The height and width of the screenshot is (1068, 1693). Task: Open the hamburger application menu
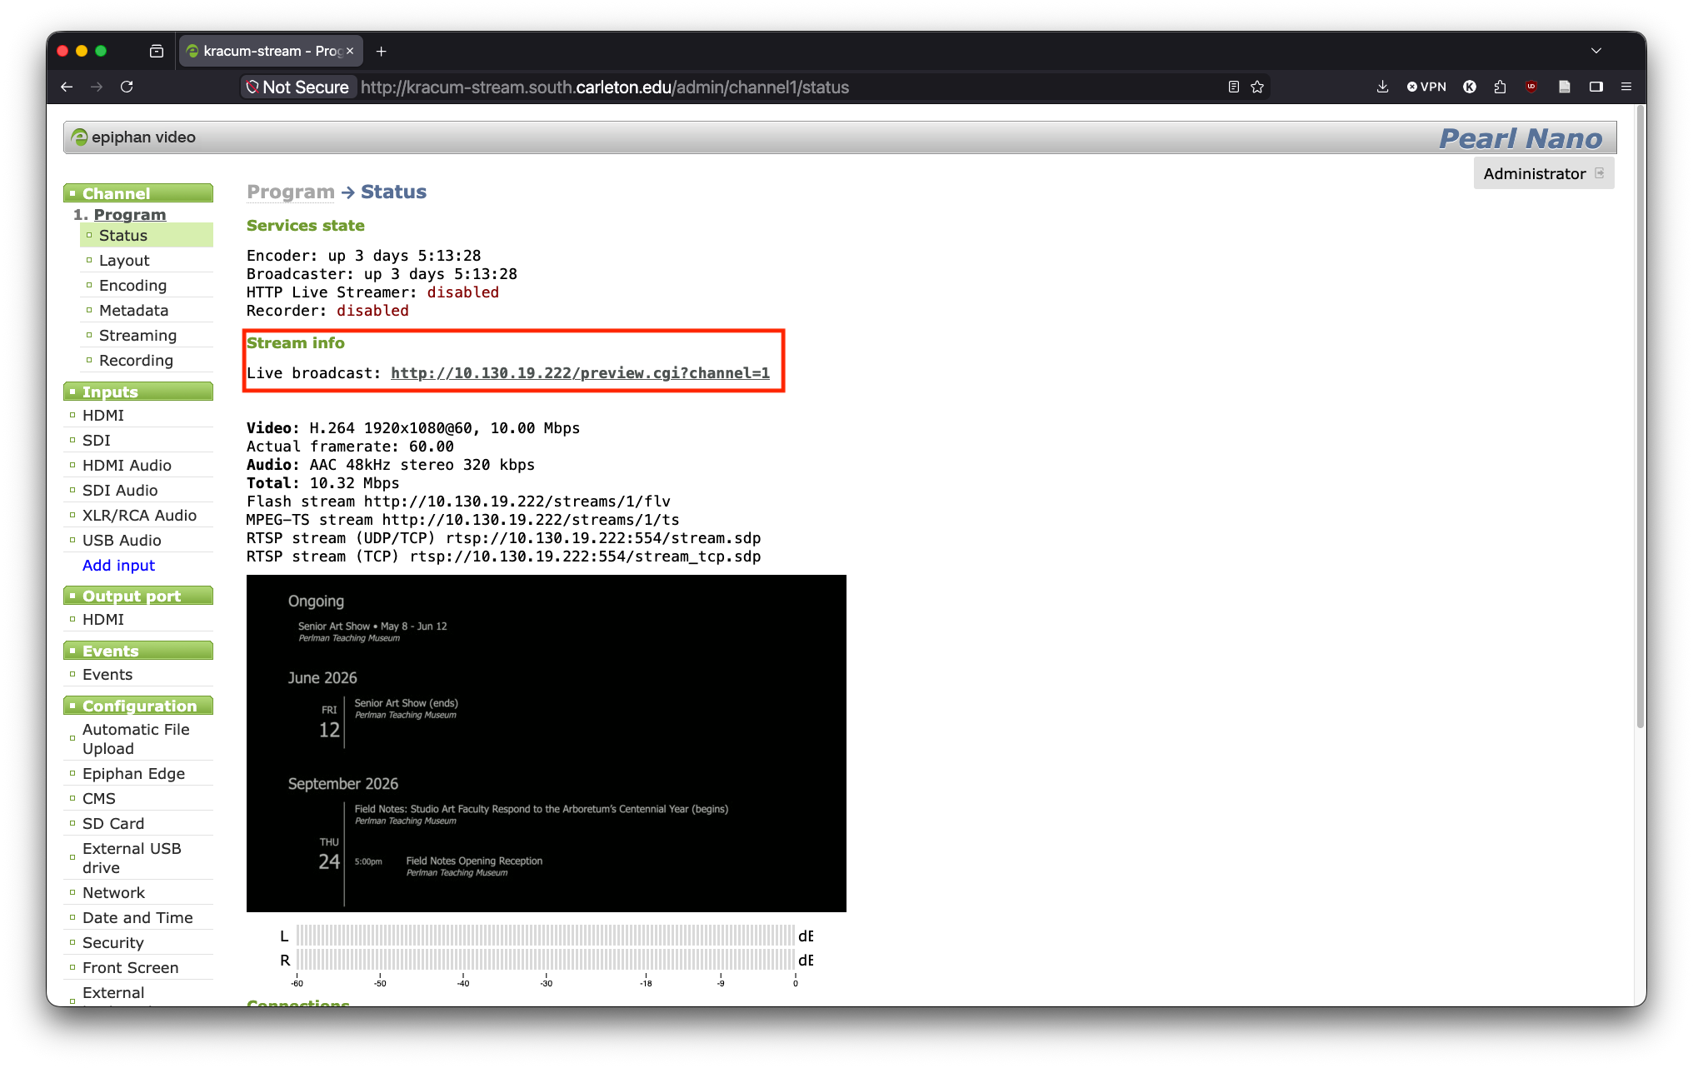(1626, 87)
